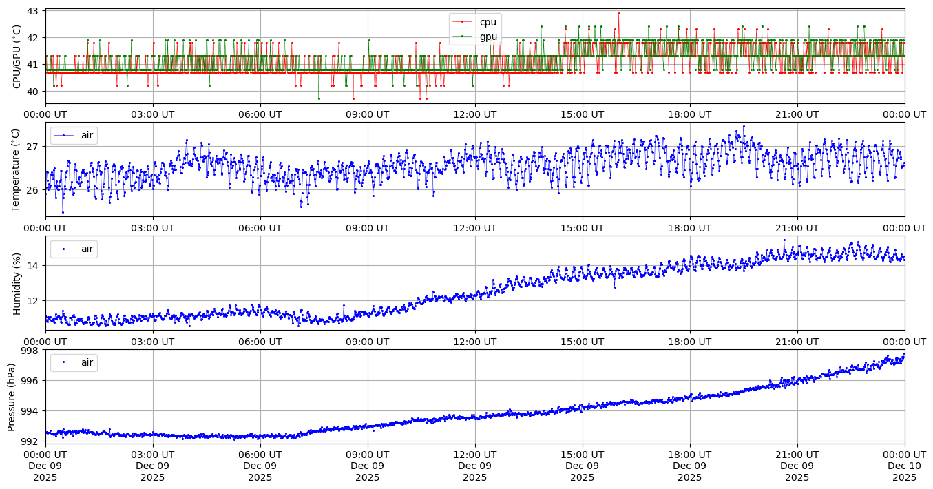Click 18:00 UT label below the humidity plot
Screen dimensions: 933x489
pos(689,341)
